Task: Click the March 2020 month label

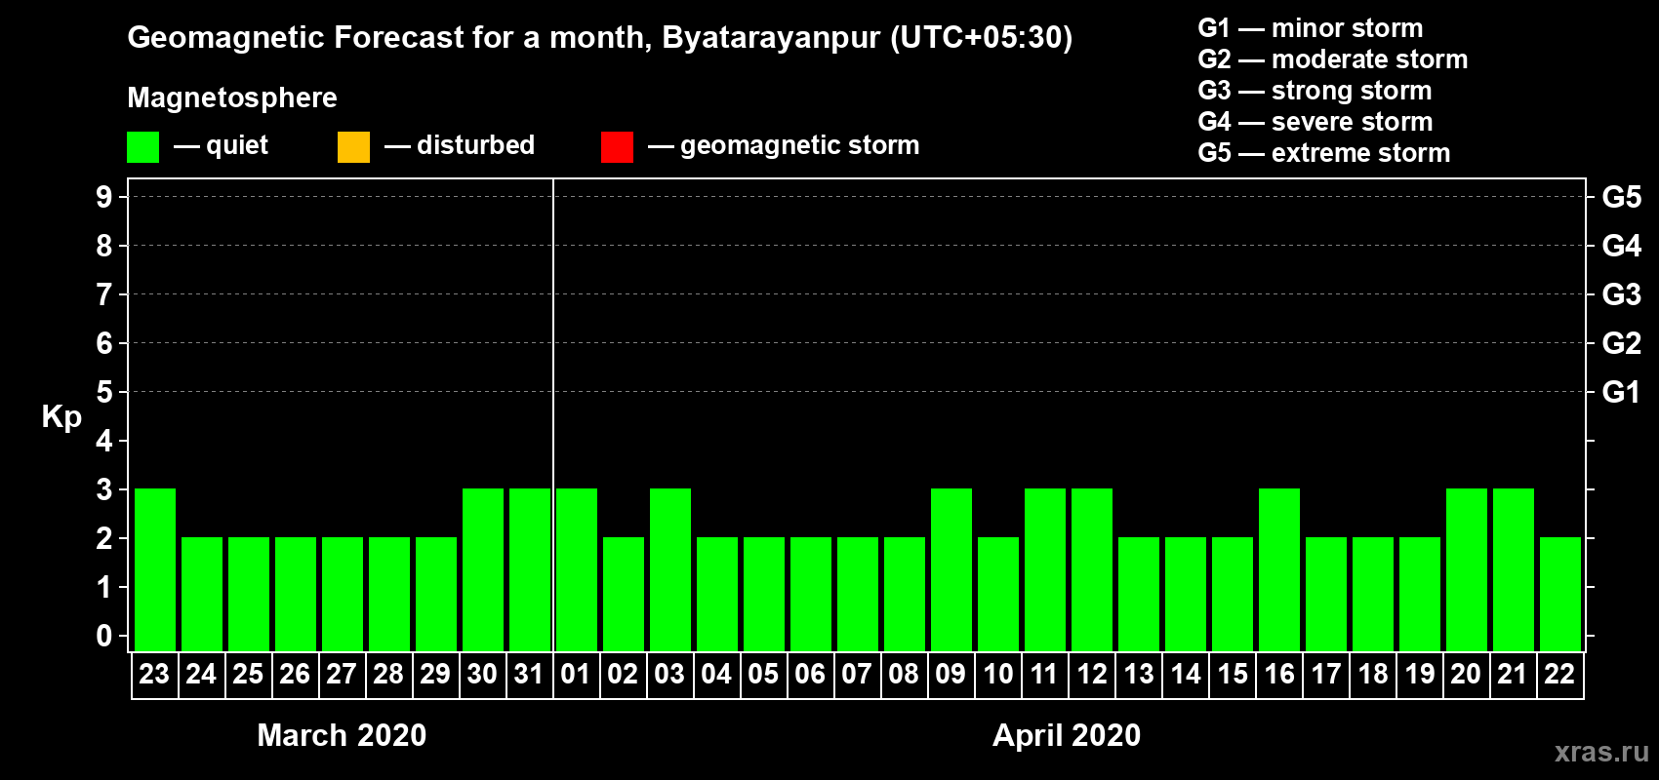Action: (x=342, y=735)
